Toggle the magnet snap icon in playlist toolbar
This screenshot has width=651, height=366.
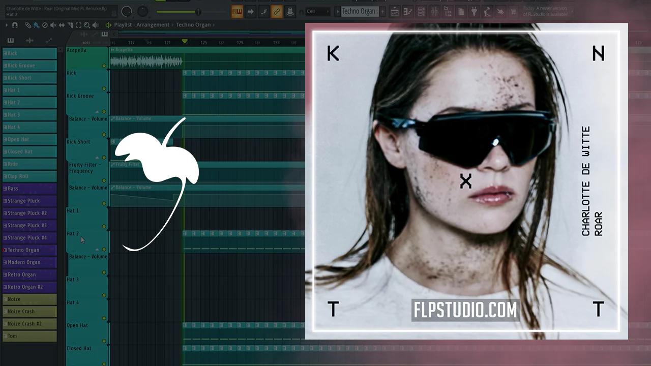point(15,25)
